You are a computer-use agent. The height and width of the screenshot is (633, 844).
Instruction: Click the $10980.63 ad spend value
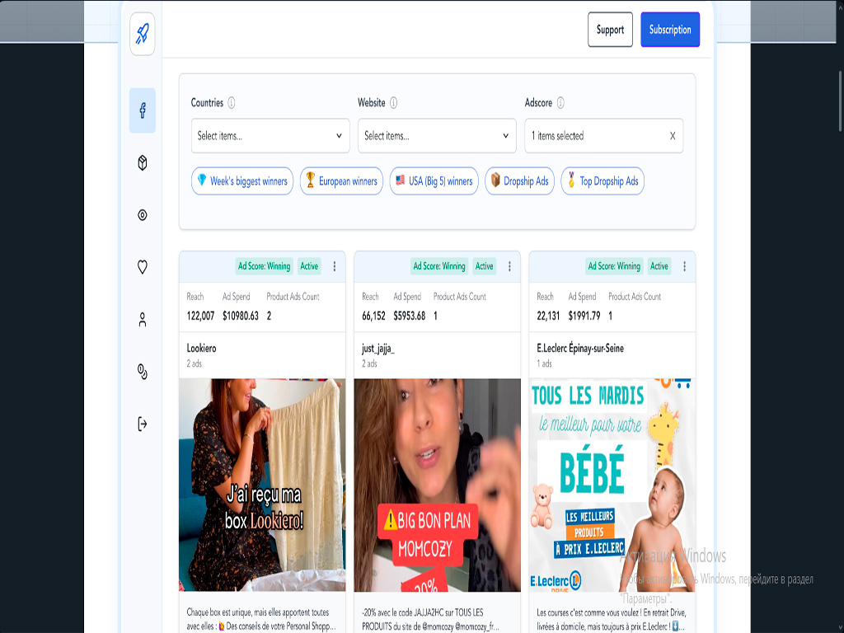coord(241,316)
